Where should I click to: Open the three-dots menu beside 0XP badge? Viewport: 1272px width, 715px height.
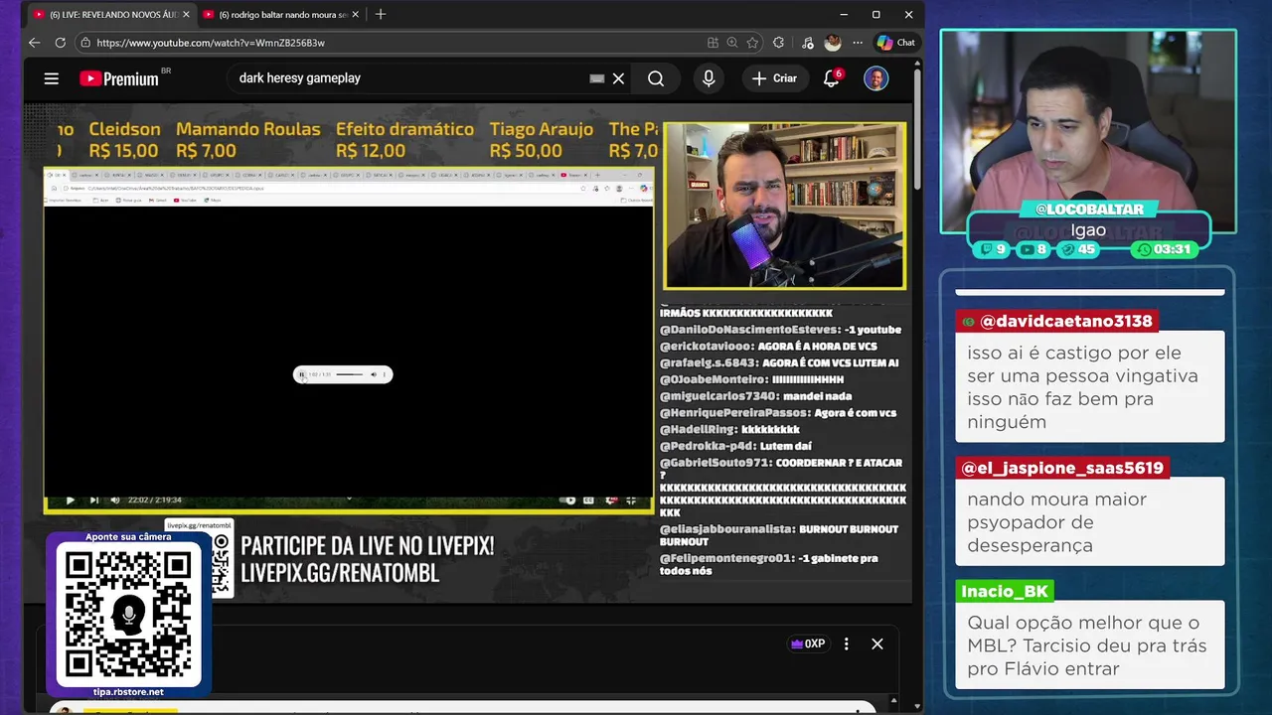847,643
